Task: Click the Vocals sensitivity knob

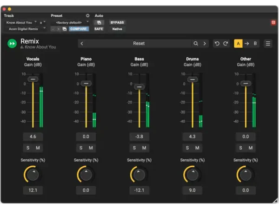Action: click(x=33, y=175)
